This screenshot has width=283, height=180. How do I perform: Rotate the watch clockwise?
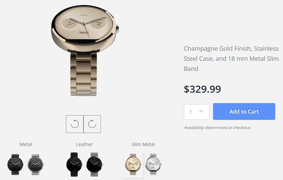click(x=92, y=124)
